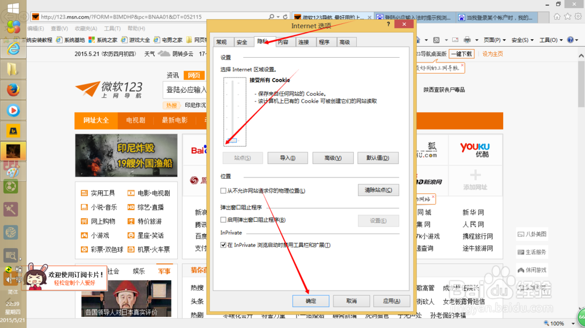Click the RSS feed icon in command bar
The height and width of the screenshot is (328, 585).
click(436, 40)
